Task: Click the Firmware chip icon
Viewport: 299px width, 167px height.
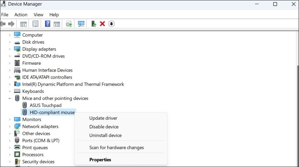Action: point(17,63)
